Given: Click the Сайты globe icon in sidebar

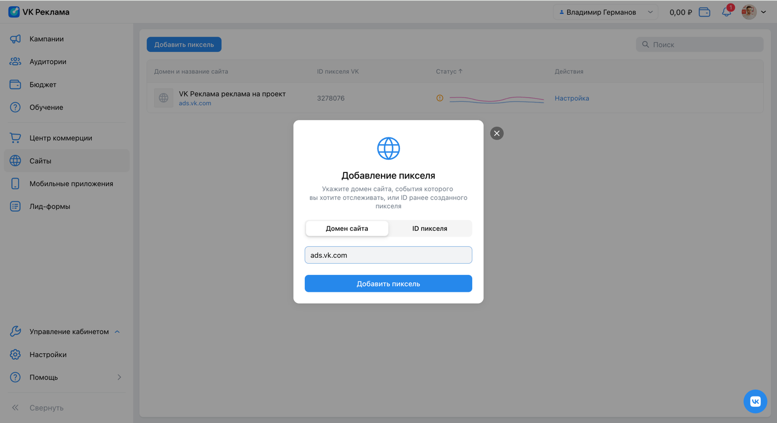Looking at the screenshot, I should [15, 161].
